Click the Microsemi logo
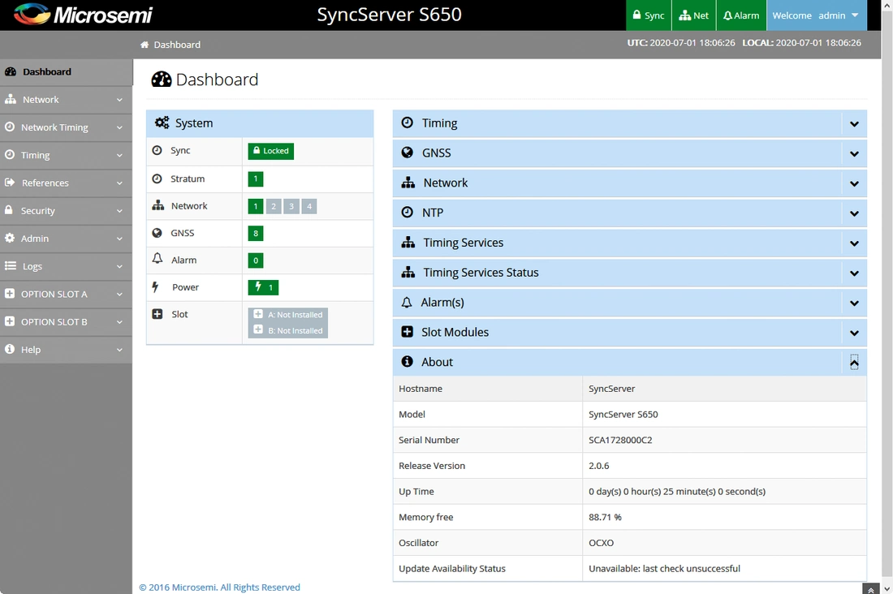Viewport: 893px width, 594px height. pyautogui.click(x=83, y=15)
